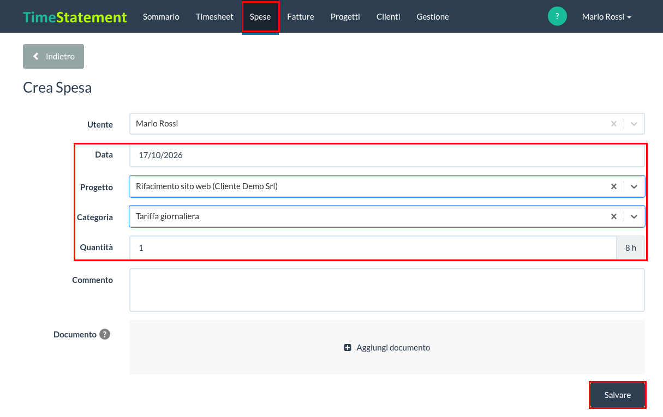Save the expense with Salvare
The image size is (663, 417).
tap(618, 395)
